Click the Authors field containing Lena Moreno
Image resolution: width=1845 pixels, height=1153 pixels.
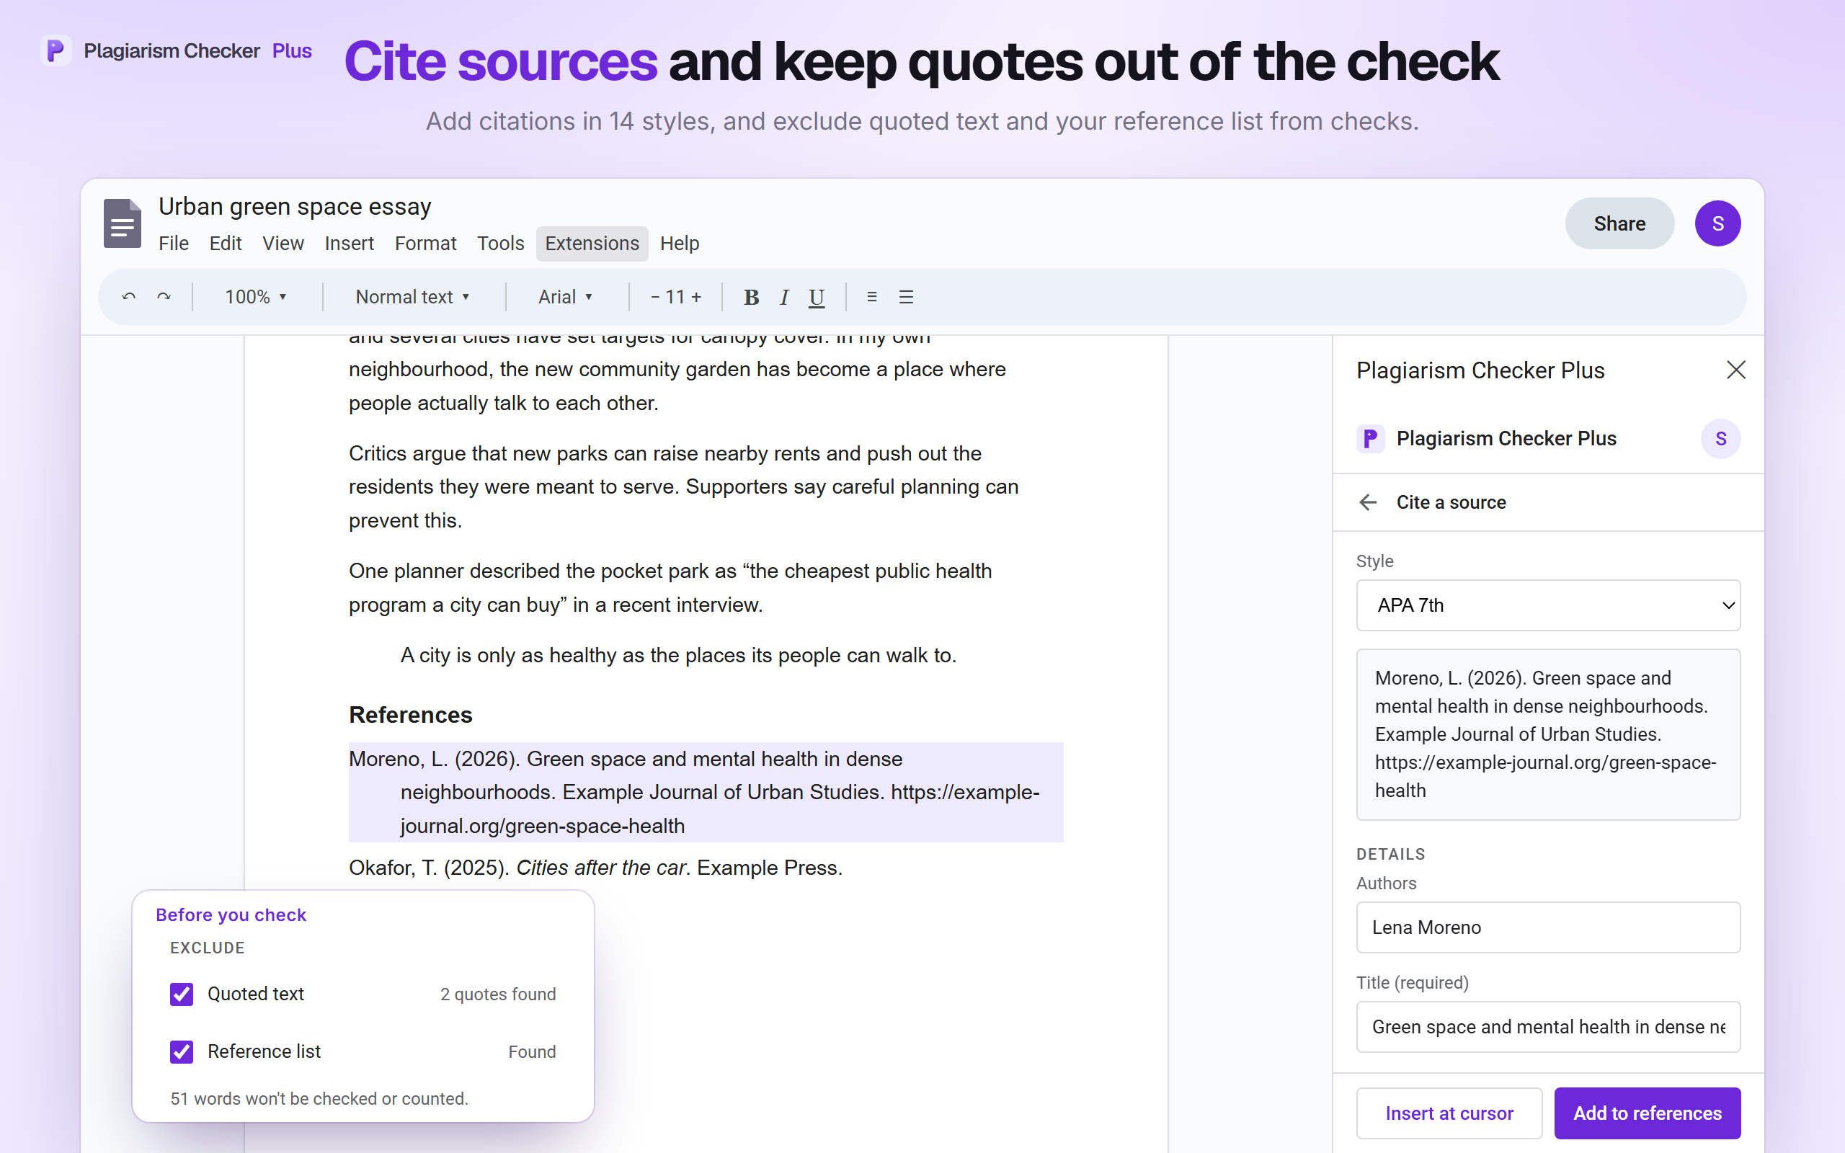coord(1547,927)
